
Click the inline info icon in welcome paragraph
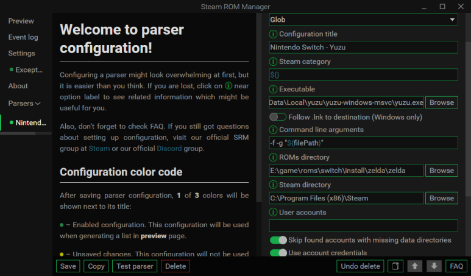click(228, 86)
